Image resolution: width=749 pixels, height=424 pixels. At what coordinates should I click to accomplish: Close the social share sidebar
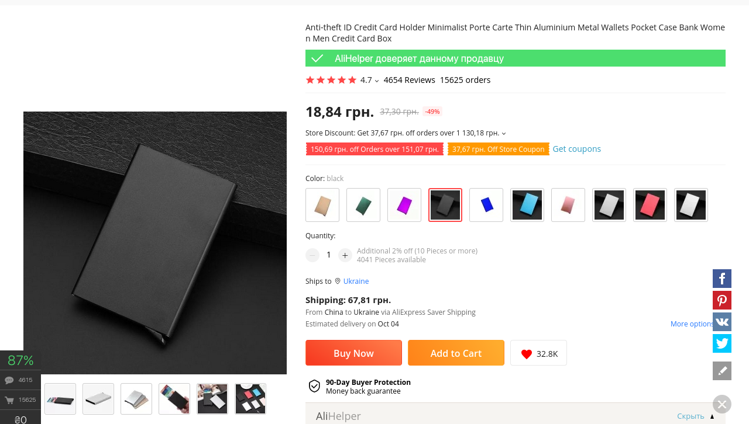pyautogui.click(x=721, y=404)
